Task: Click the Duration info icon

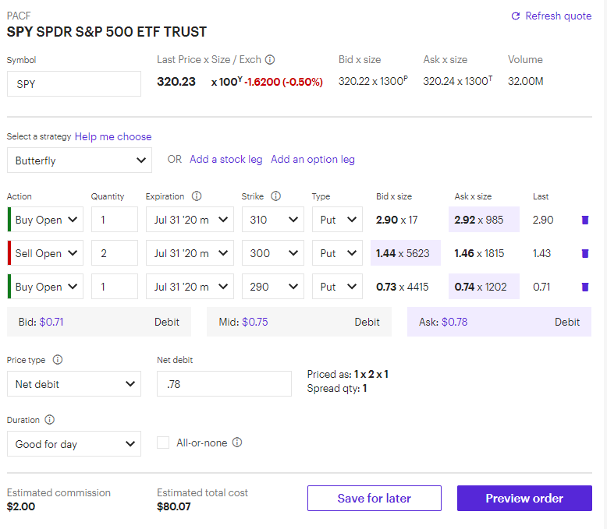Action: click(x=50, y=420)
